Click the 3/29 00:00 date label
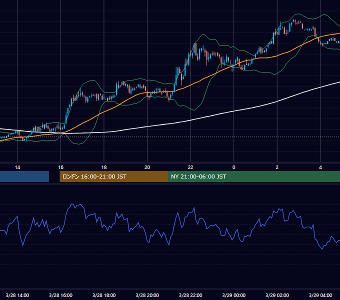This screenshot has height=300, width=340. (x=234, y=295)
